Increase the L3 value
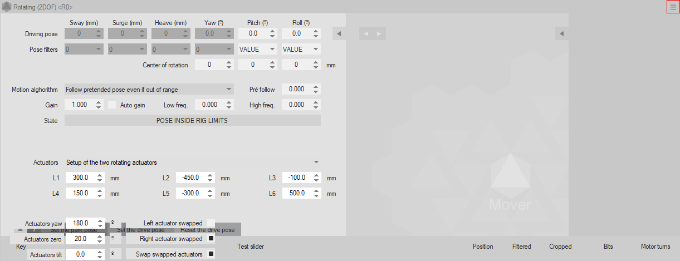This screenshot has width=680, height=261. coord(316,176)
